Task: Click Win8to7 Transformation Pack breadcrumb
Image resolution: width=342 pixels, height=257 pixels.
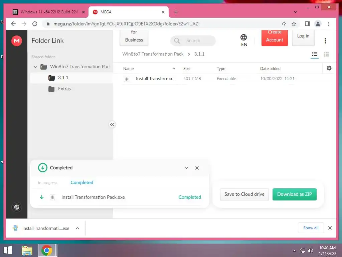Action: click(x=153, y=54)
